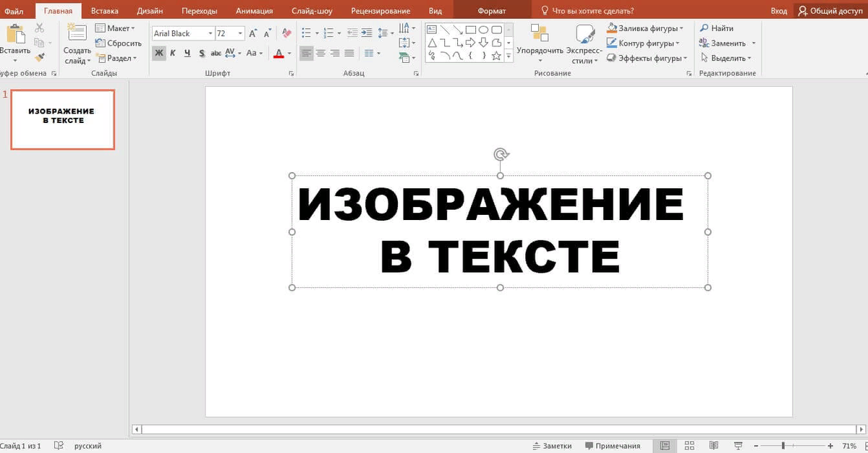
Task: Toggle Заметки notes in status bar
Action: 552,446
